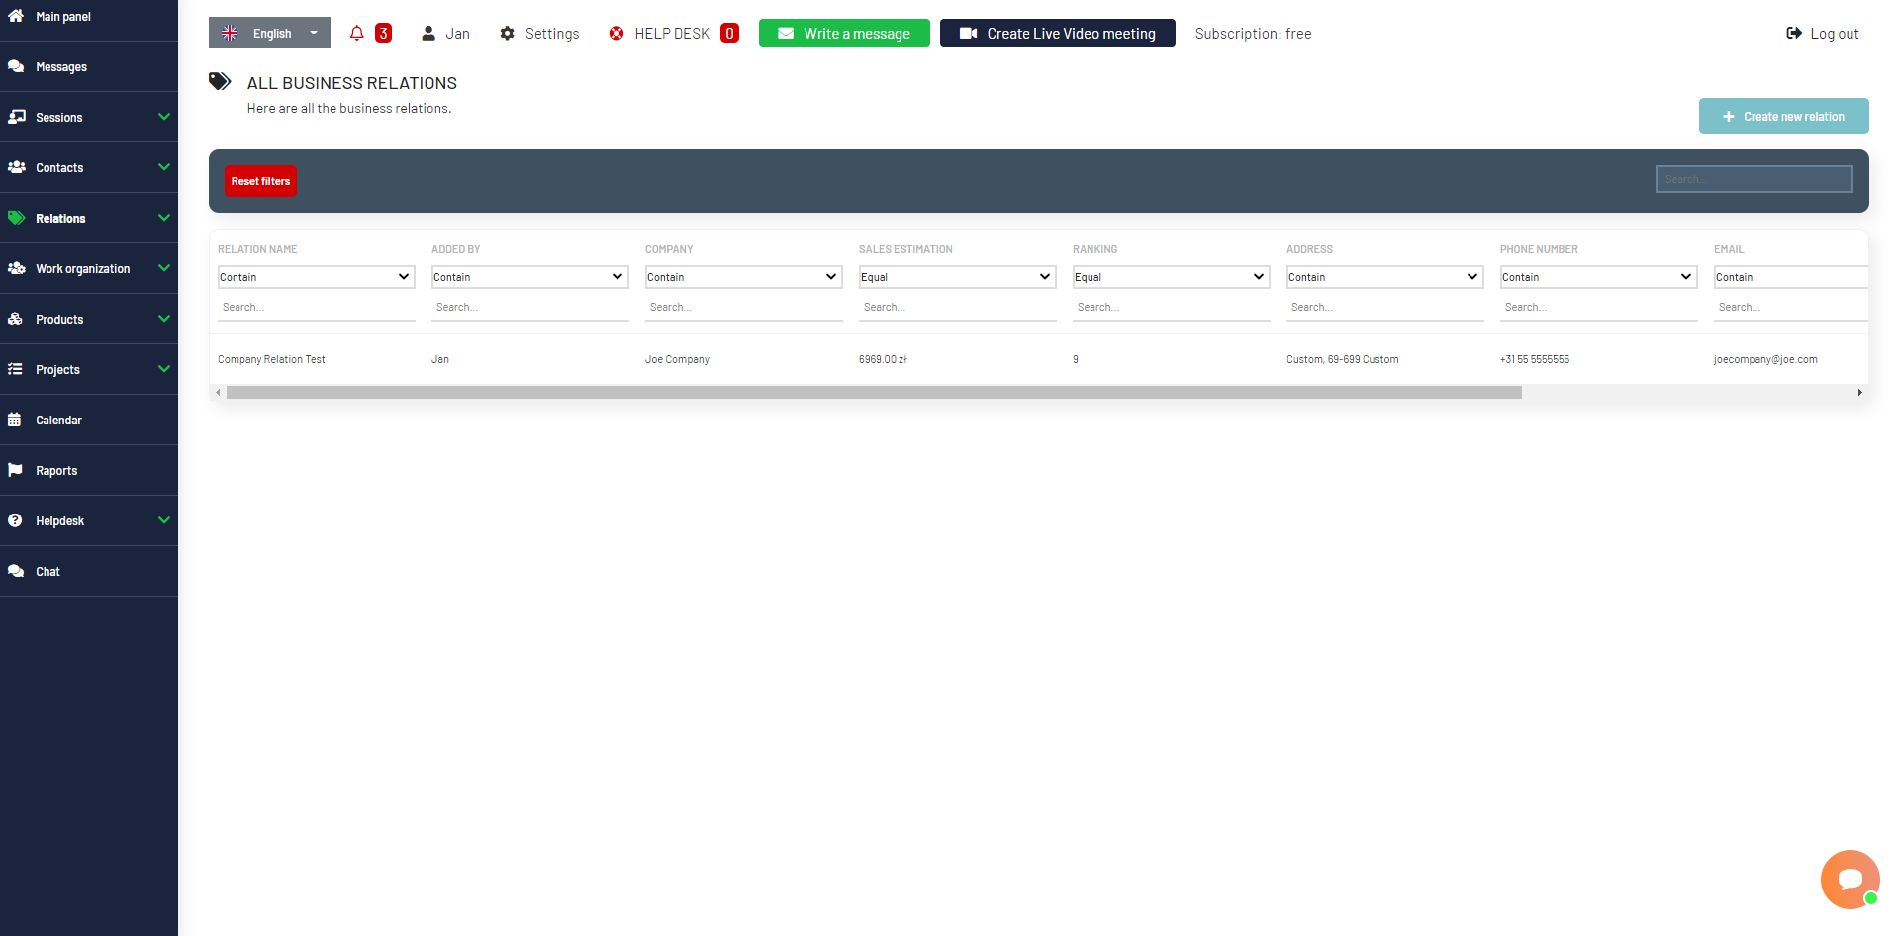Open the Settings page
1897x936 pixels.
(x=538, y=33)
